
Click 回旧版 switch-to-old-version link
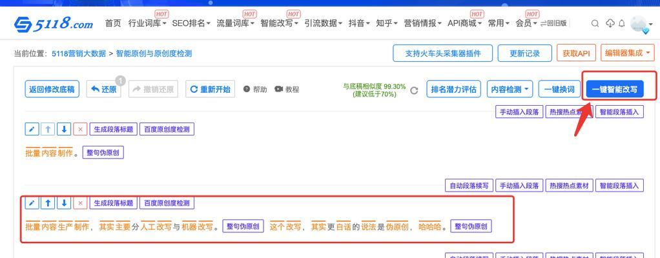click(x=553, y=23)
